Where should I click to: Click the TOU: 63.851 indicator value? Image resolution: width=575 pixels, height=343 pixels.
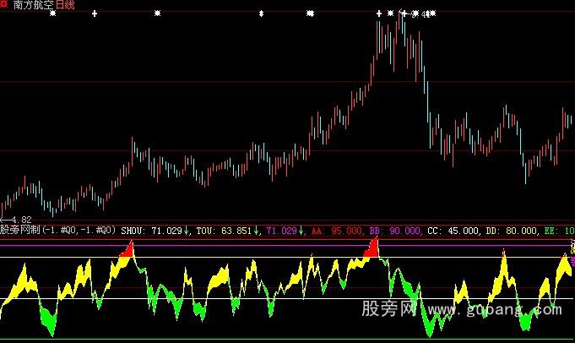coord(224,231)
